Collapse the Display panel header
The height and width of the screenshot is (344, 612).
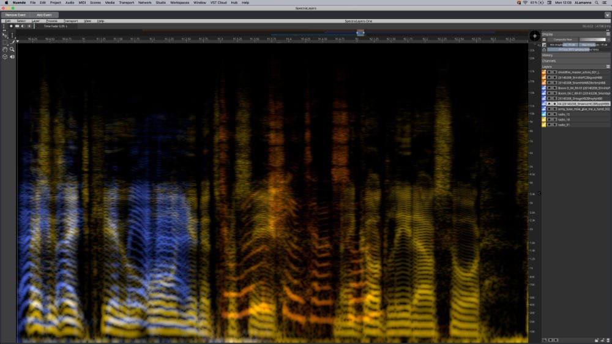click(x=547, y=34)
